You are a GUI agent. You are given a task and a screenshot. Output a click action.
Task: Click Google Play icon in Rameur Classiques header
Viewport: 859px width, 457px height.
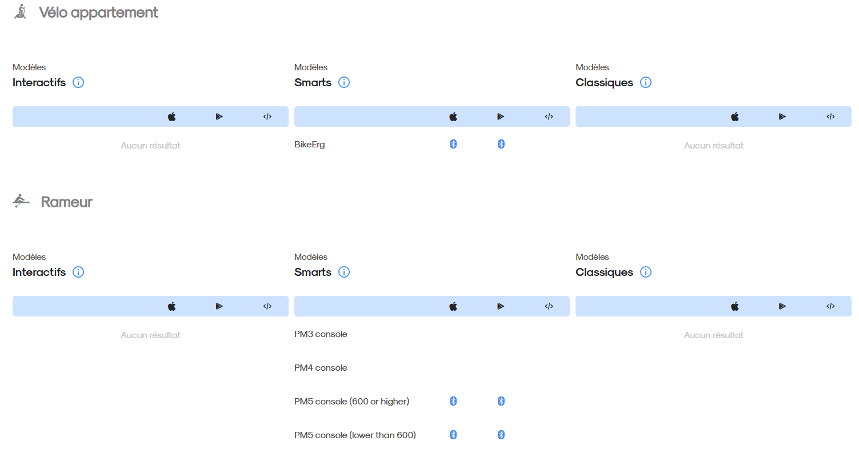click(782, 306)
